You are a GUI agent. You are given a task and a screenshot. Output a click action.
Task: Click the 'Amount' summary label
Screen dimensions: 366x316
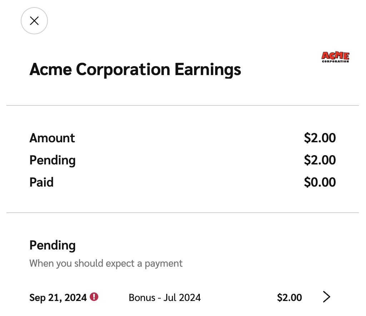(52, 138)
